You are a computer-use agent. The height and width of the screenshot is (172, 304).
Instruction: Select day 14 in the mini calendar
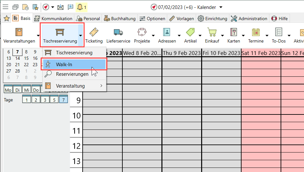pyautogui.click(x=17, y=58)
